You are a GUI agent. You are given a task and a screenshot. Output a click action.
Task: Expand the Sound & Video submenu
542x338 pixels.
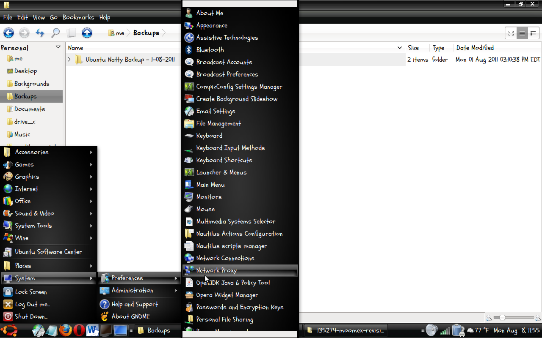pyautogui.click(x=49, y=213)
